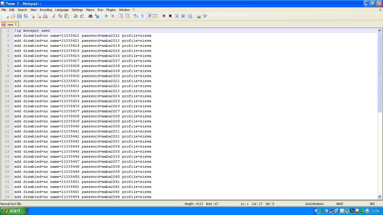Screen dimensions: 383x215
Task: Cut selection using the scissors icon
Action: coord(54,16)
